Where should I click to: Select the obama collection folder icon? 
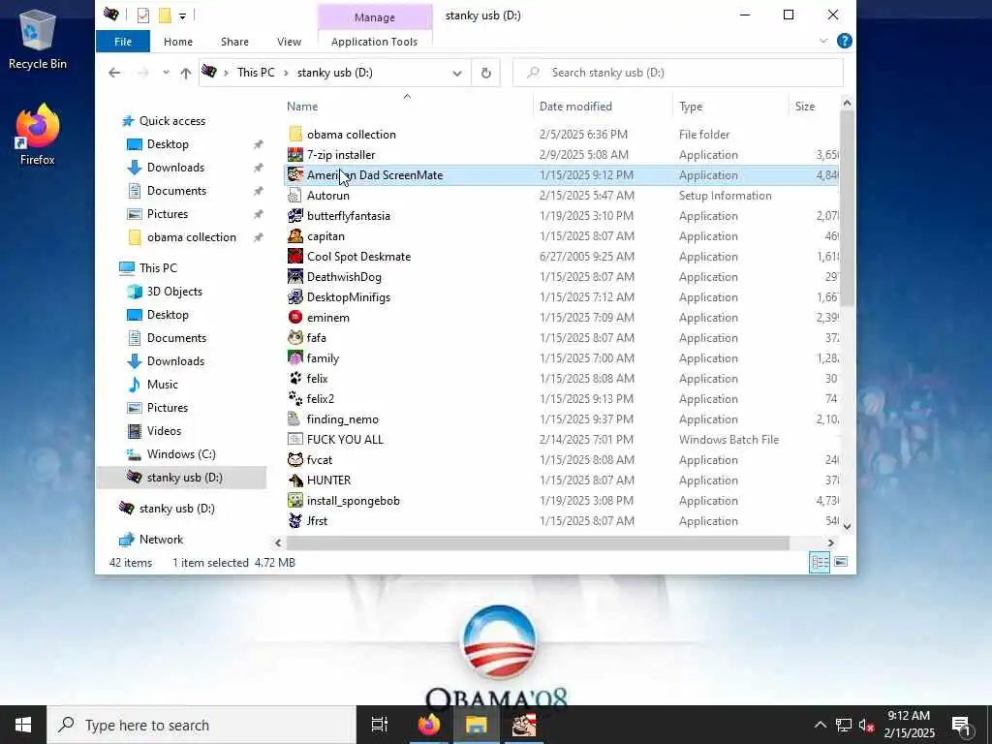point(295,134)
